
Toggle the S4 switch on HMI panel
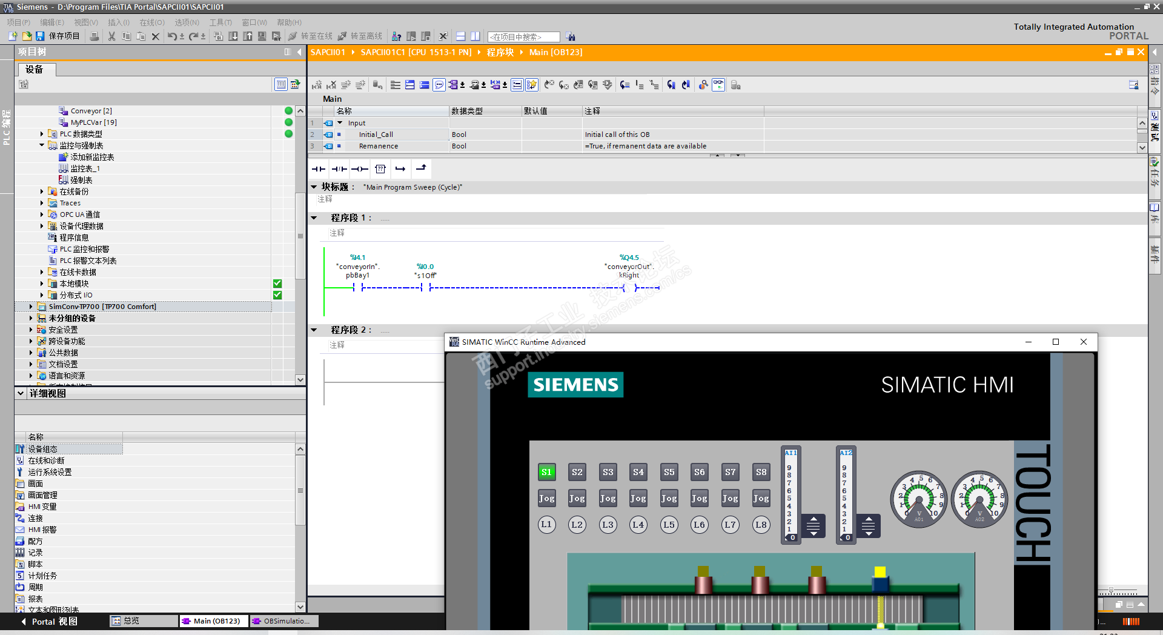pos(638,472)
